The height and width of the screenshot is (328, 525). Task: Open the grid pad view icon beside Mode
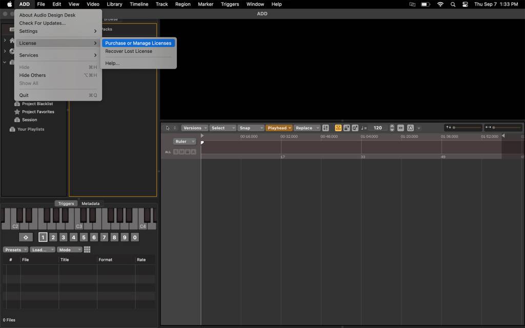click(x=87, y=250)
